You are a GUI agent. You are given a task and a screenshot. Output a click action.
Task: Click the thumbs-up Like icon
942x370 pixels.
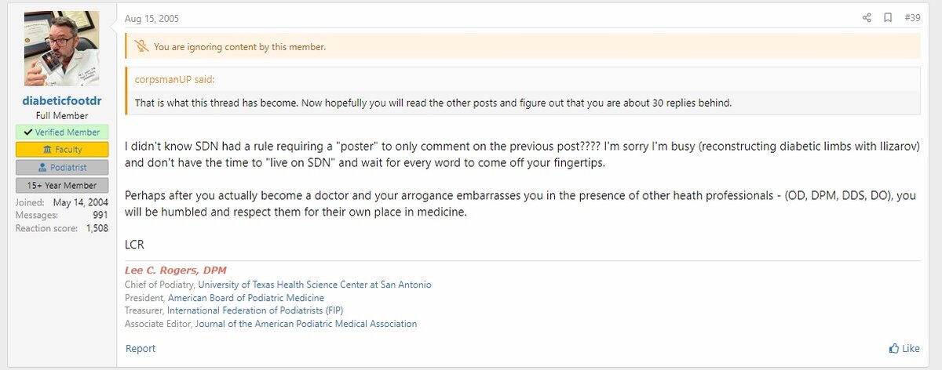coord(894,348)
